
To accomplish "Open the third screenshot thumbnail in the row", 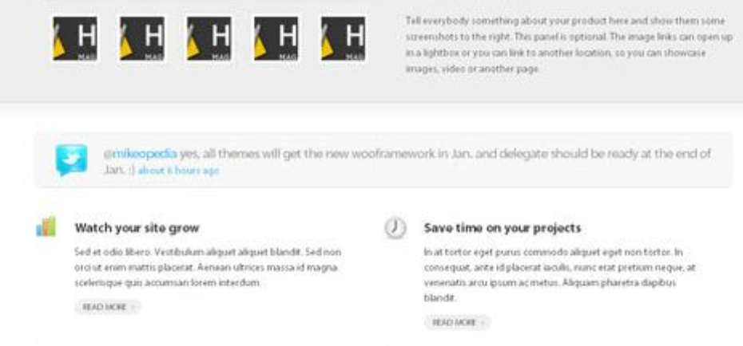I will point(209,39).
